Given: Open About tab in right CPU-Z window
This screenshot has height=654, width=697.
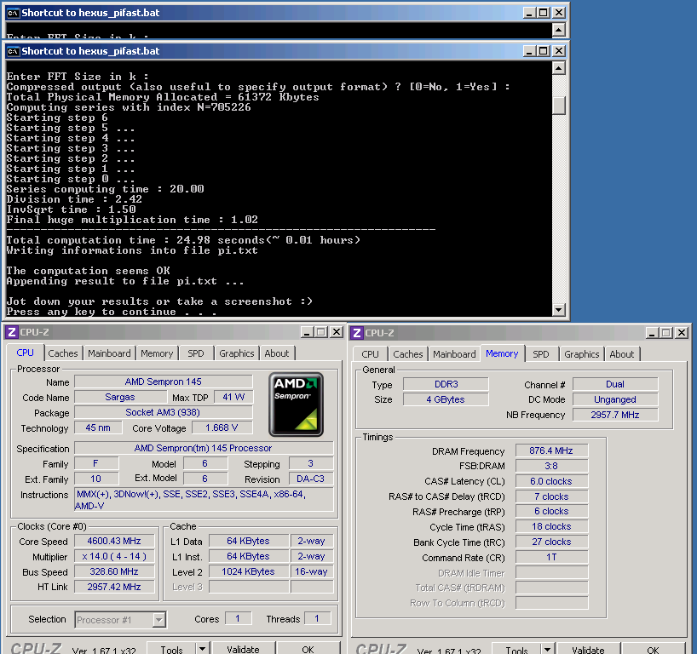Looking at the screenshot, I should (x=622, y=354).
